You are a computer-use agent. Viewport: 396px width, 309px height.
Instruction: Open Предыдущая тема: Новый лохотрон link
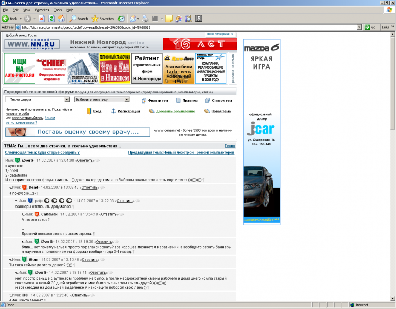(181, 152)
